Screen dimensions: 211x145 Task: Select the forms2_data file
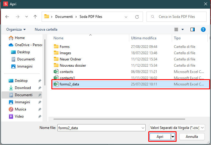[130, 84]
